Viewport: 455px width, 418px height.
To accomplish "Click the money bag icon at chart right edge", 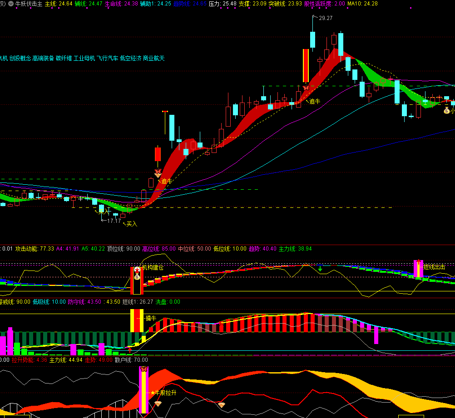I will point(446,110).
